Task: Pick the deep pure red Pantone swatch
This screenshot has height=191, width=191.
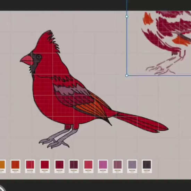Action: (x=45, y=166)
